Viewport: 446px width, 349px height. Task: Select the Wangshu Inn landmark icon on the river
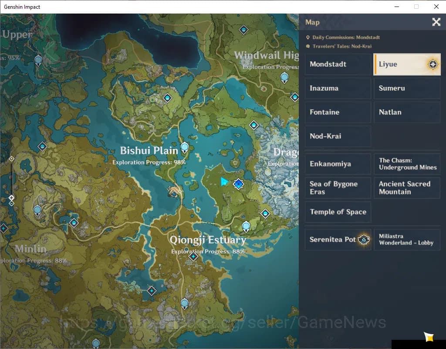[x=173, y=192]
